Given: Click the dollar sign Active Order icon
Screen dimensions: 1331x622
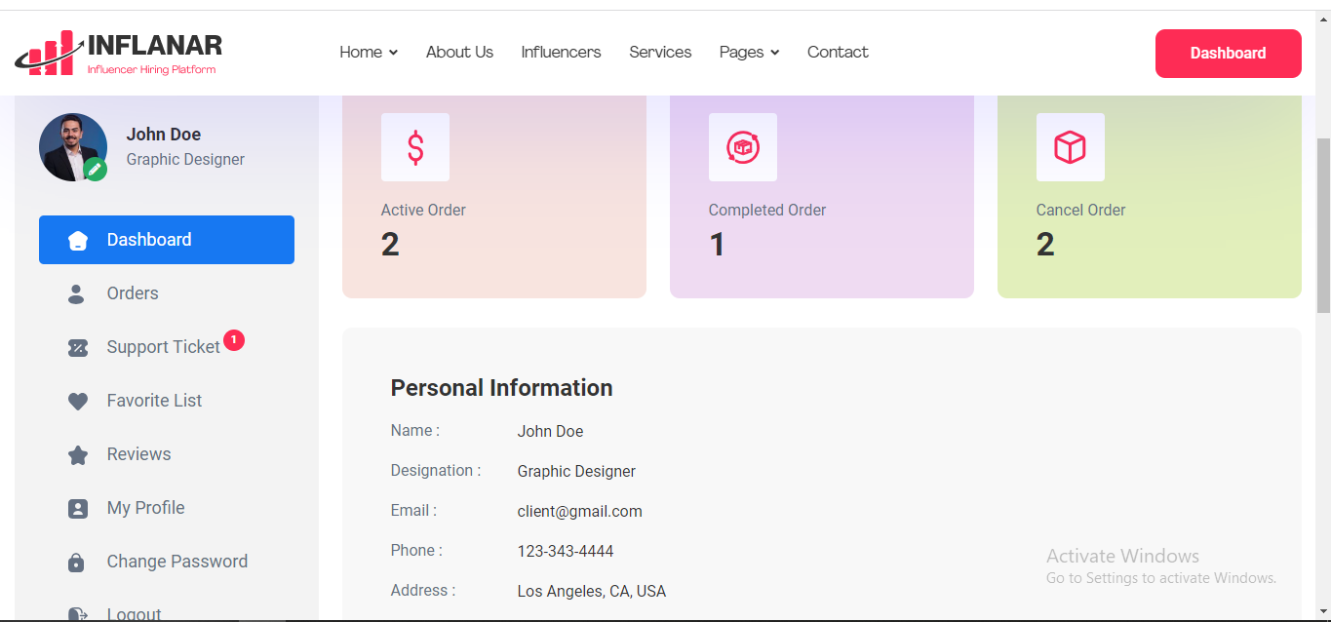Looking at the screenshot, I should point(415,147).
